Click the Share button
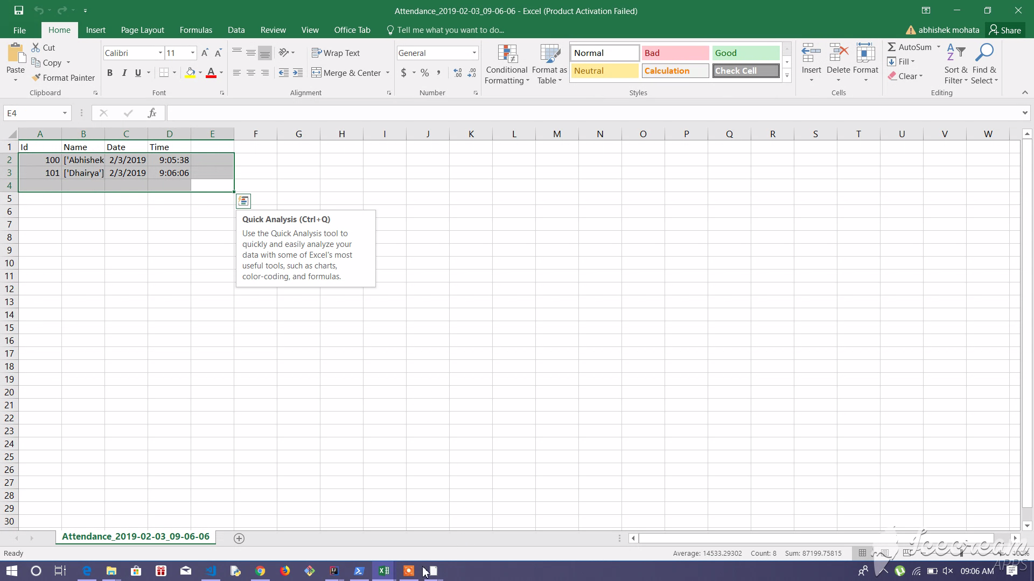This screenshot has width=1034, height=581. point(1004,30)
